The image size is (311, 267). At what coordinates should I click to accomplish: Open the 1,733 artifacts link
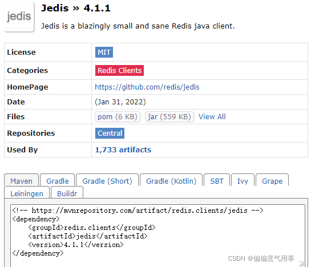(x=123, y=150)
